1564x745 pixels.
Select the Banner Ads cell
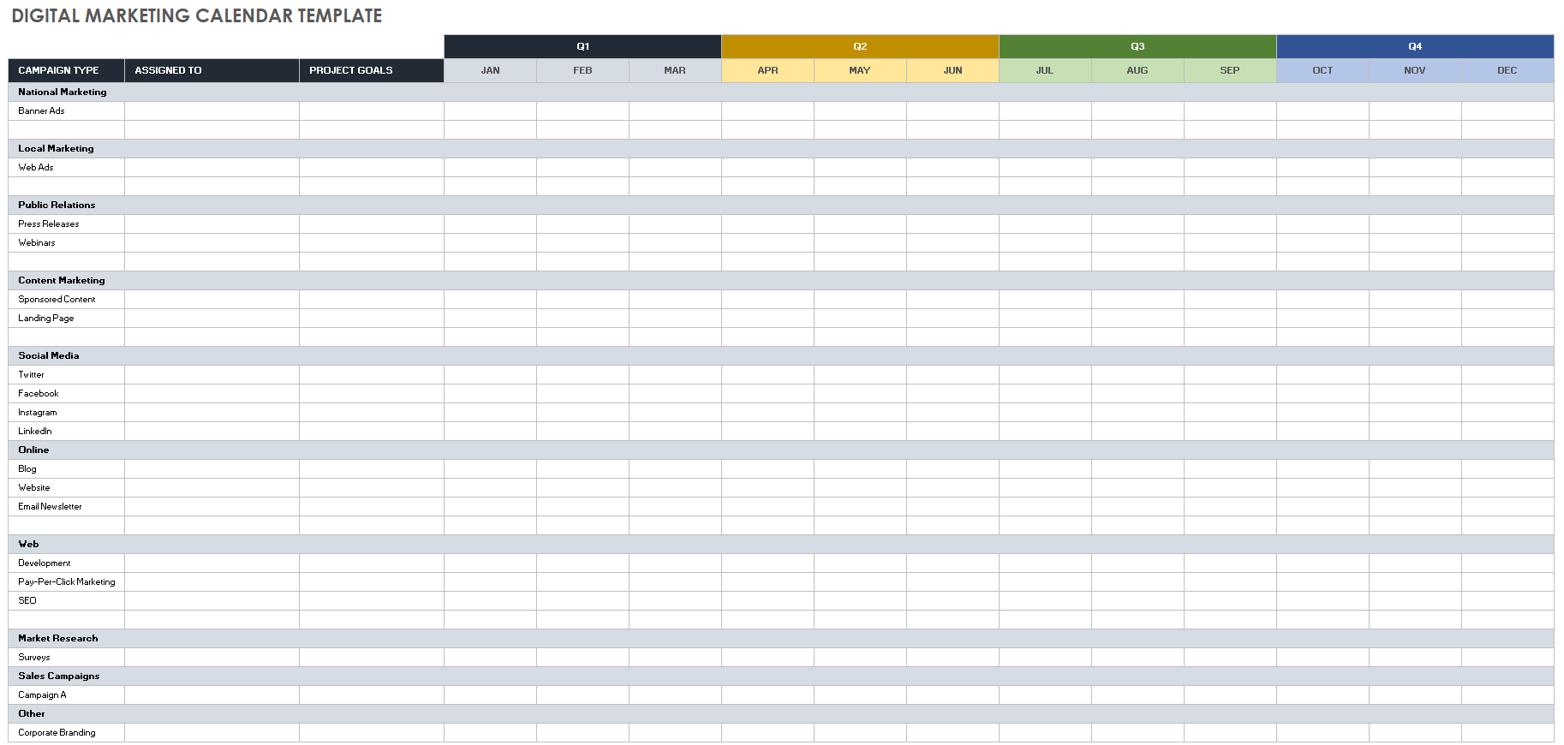[66, 110]
